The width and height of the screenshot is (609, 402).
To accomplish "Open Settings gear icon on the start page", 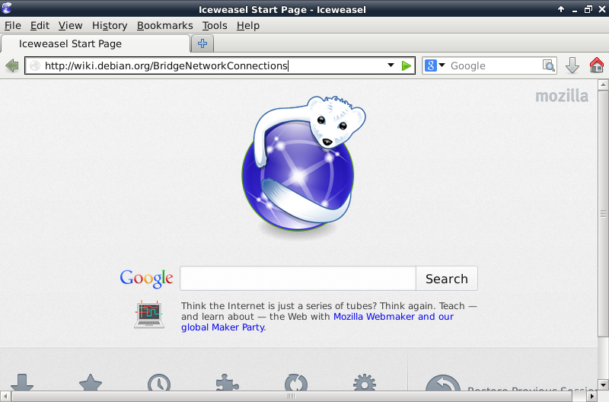I will click(365, 383).
